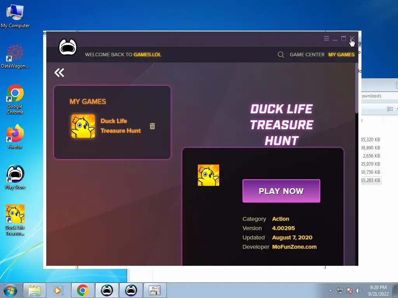
Task: Open the Windows Start menu
Action: point(10,290)
